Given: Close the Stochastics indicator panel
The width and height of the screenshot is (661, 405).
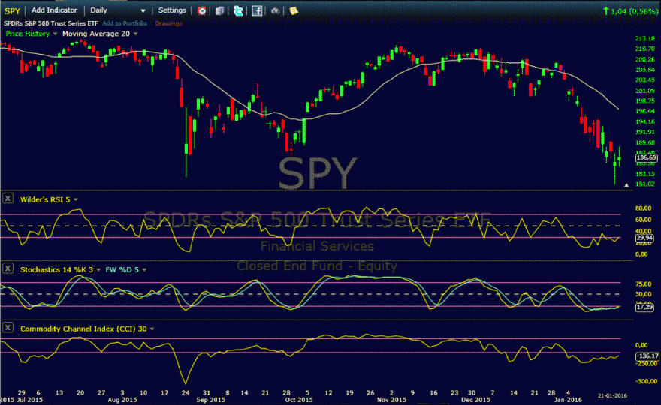Looking at the screenshot, I should [x=8, y=268].
